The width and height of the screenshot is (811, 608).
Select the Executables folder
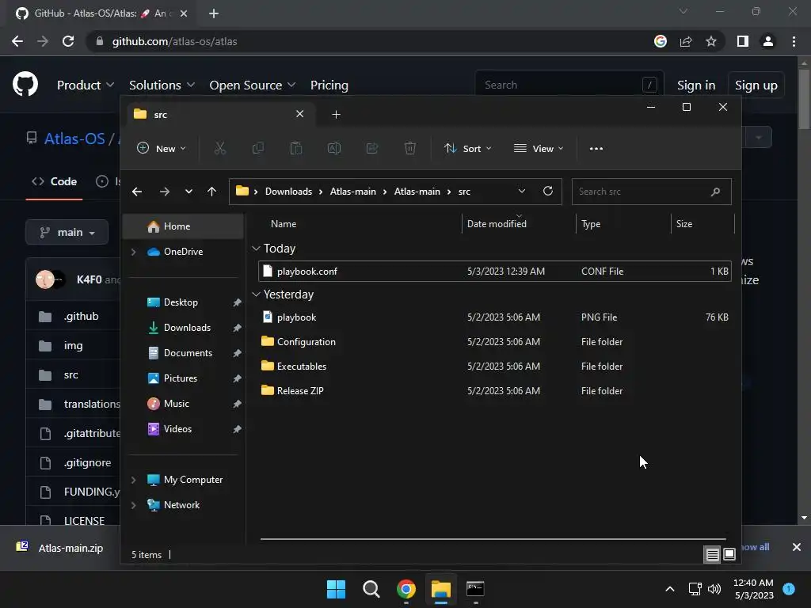point(494,366)
